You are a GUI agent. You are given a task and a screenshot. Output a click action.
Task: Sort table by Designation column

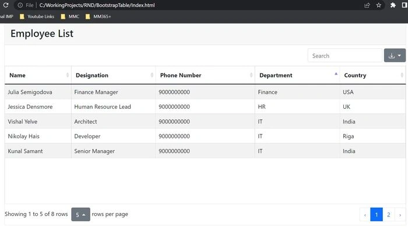click(x=114, y=75)
